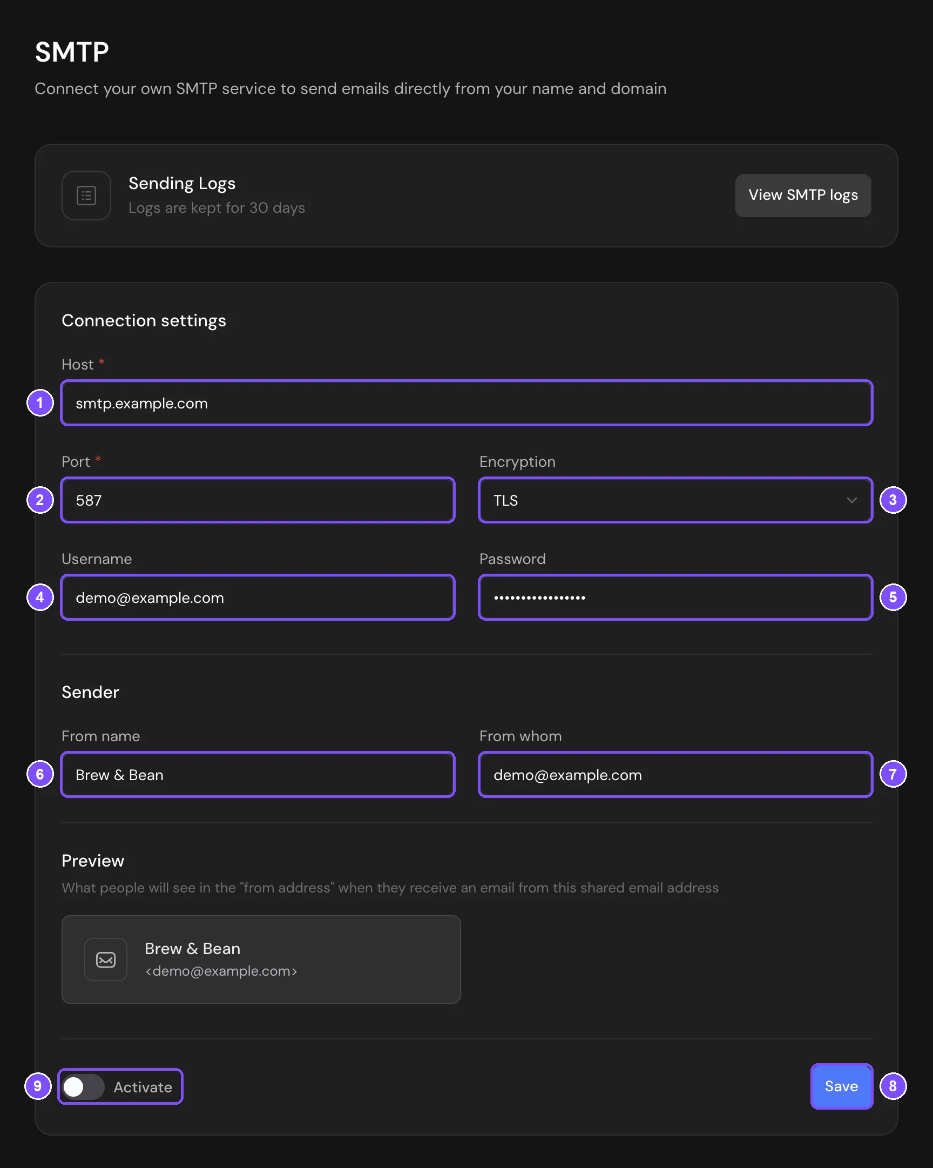
Task: Click the Host input field
Action: click(466, 403)
